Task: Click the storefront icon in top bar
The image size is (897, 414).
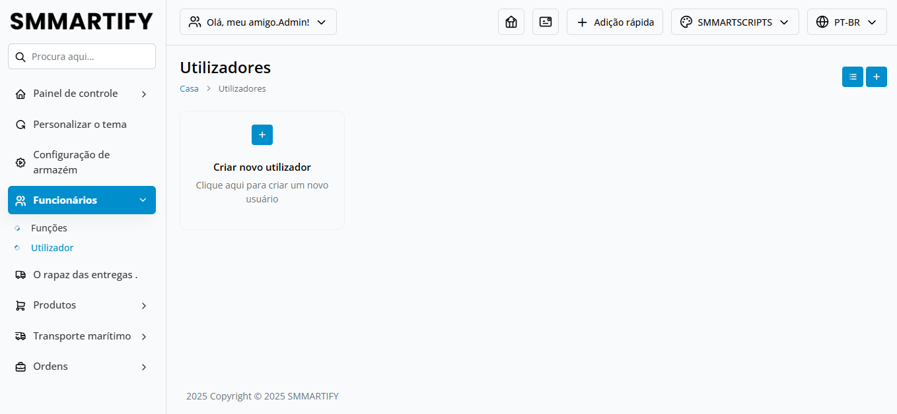Action: point(511,22)
